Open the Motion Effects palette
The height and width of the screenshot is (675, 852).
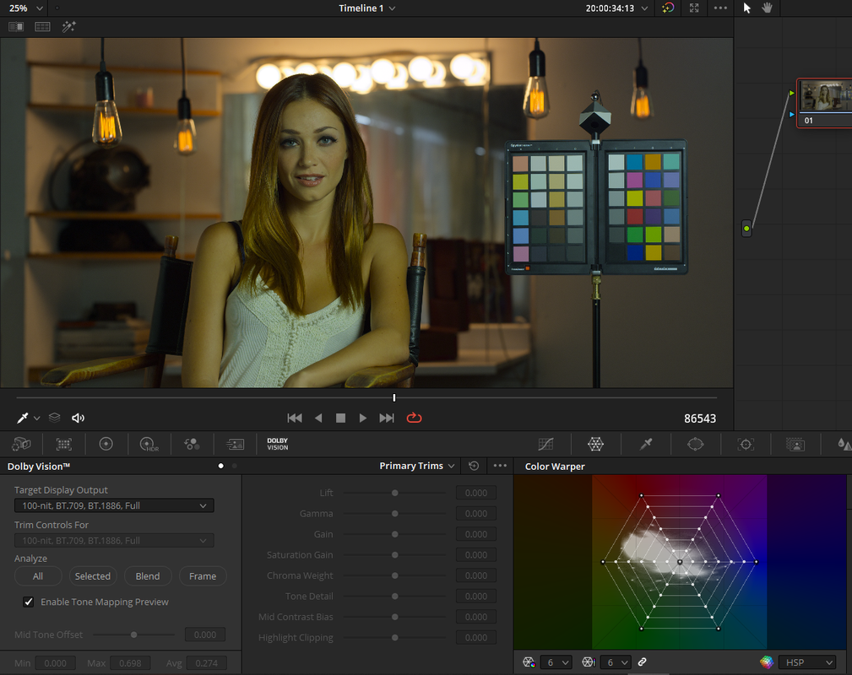coord(236,444)
